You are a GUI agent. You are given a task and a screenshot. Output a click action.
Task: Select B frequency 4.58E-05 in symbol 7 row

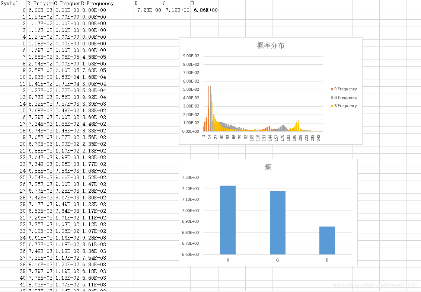(94, 57)
